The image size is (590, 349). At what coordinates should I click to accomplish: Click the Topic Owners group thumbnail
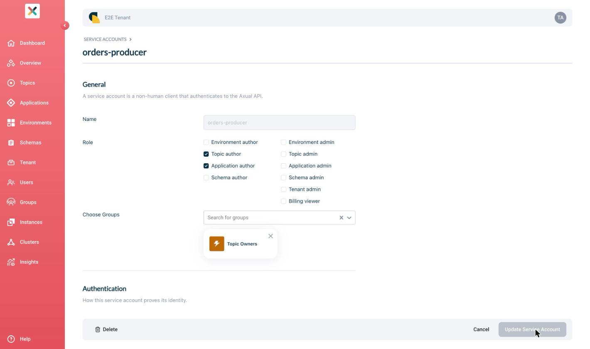click(217, 244)
